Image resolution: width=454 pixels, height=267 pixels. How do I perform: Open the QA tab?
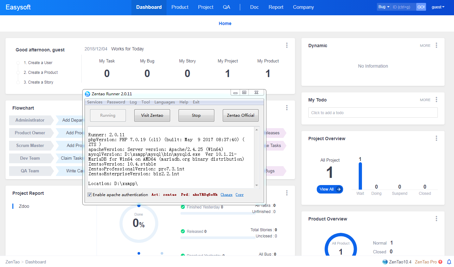point(227,7)
